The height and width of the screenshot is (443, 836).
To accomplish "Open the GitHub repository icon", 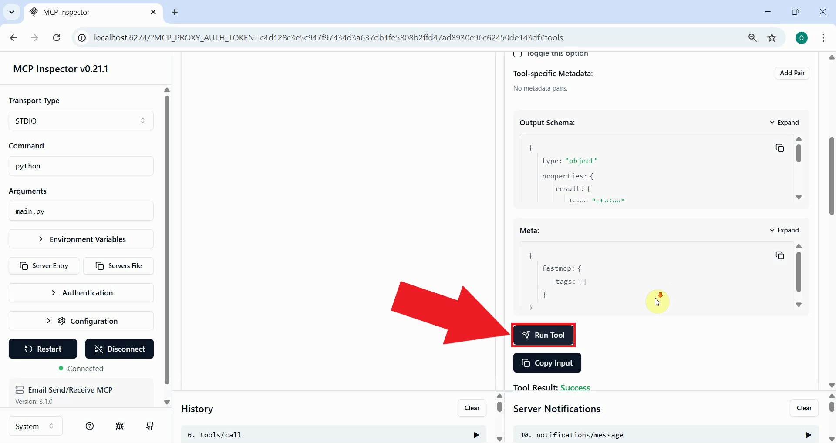I will (x=150, y=426).
